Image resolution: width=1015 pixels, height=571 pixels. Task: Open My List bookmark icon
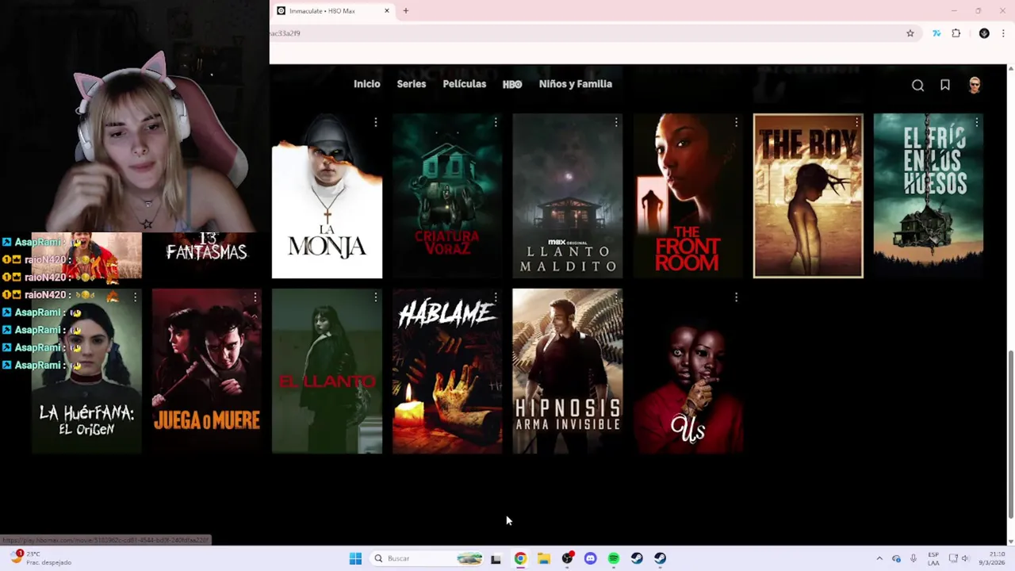click(945, 85)
